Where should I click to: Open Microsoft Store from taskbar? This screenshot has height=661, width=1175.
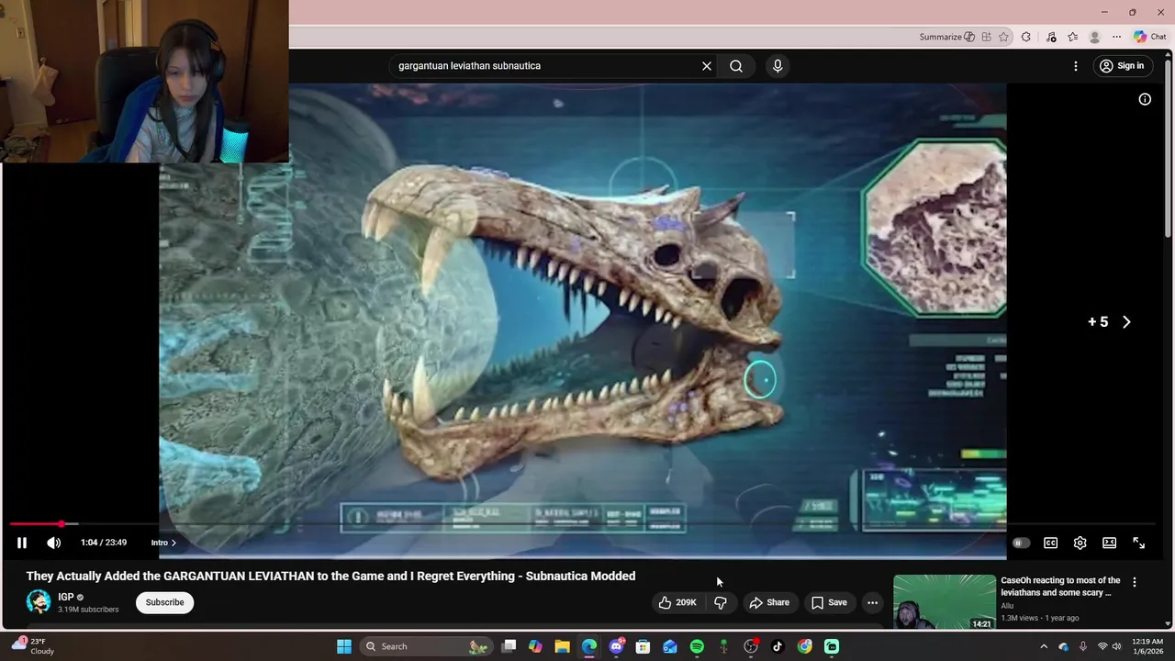(x=643, y=646)
